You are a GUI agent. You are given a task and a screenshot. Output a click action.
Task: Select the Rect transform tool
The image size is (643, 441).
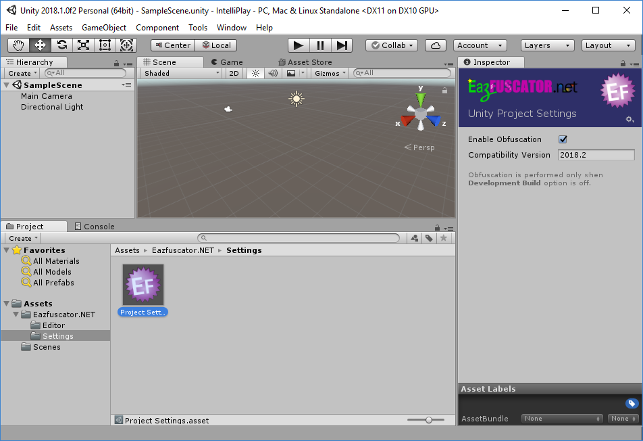tap(105, 45)
